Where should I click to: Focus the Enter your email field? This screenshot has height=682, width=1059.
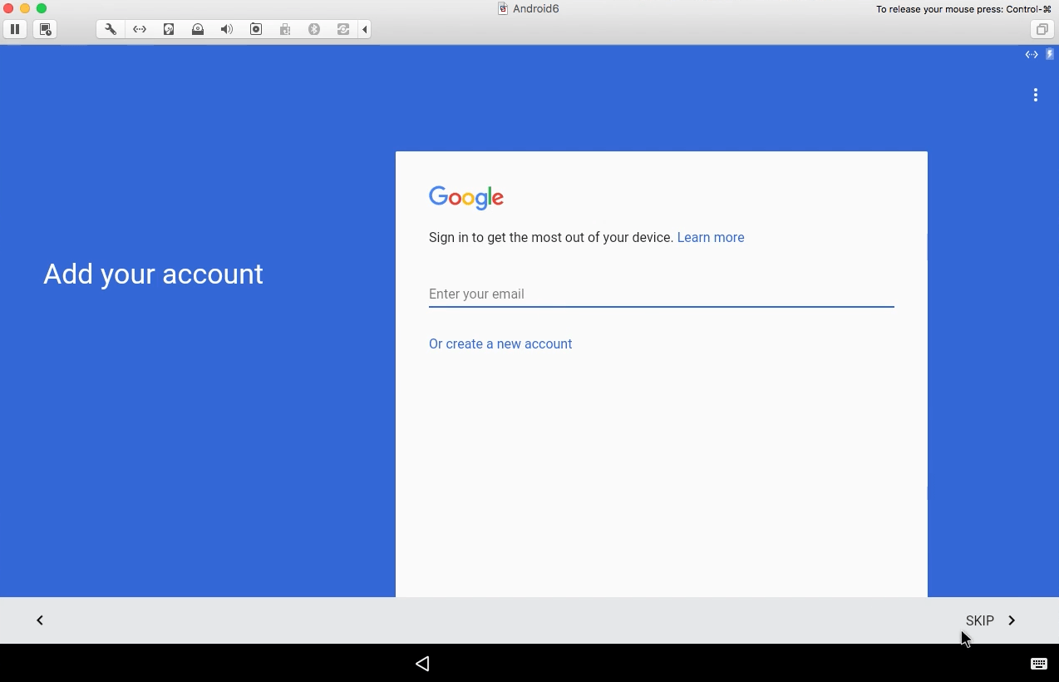662,294
